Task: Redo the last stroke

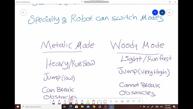Action: click(x=139, y=101)
